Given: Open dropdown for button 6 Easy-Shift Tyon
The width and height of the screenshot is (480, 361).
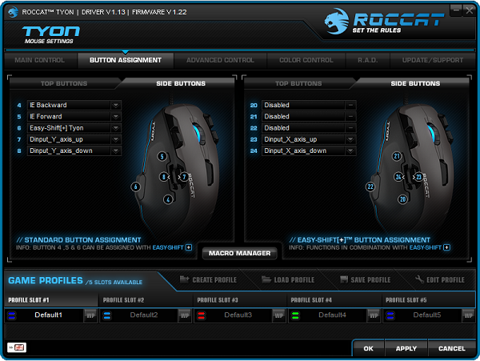Looking at the screenshot, I should [x=115, y=128].
